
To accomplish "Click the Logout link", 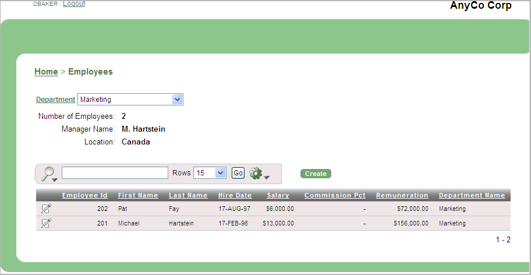I will coord(74,3).
